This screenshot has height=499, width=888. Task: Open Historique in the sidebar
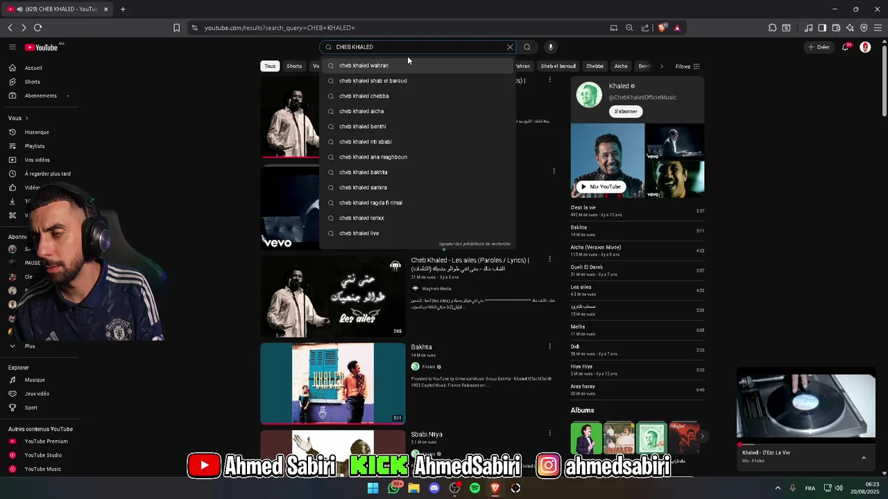click(x=38, y=132)
